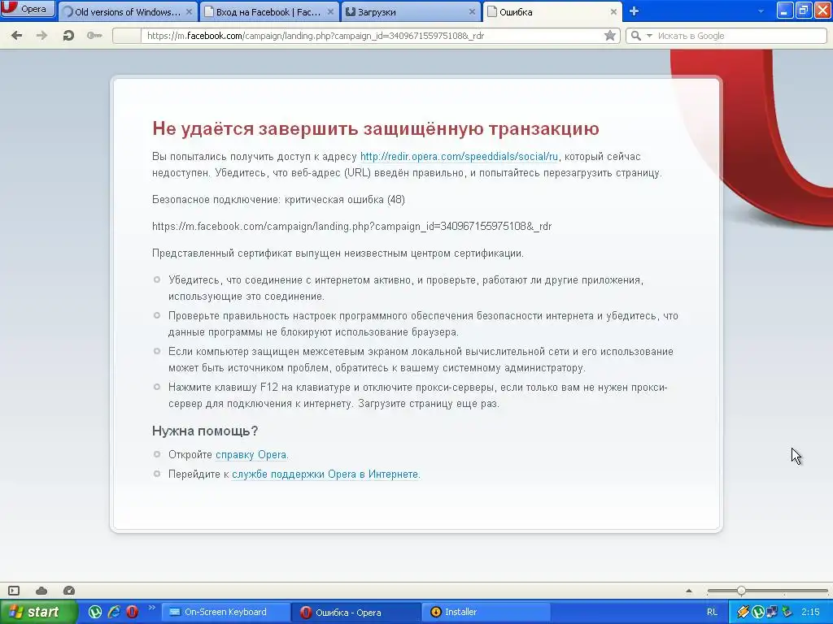Switch to On-Screen Keyboard taskbar button
833x624 pixels.
coord(225,613)
